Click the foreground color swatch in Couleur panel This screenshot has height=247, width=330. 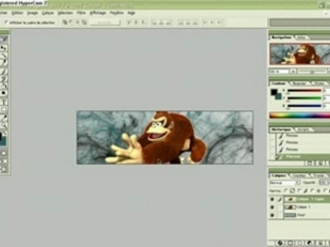pyautogui.click(x=274, y=92)
